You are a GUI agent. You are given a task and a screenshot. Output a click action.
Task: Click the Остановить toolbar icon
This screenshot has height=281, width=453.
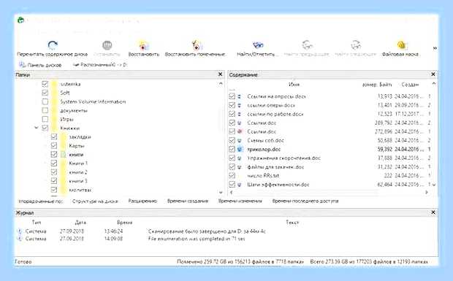[x=107, y=45]
